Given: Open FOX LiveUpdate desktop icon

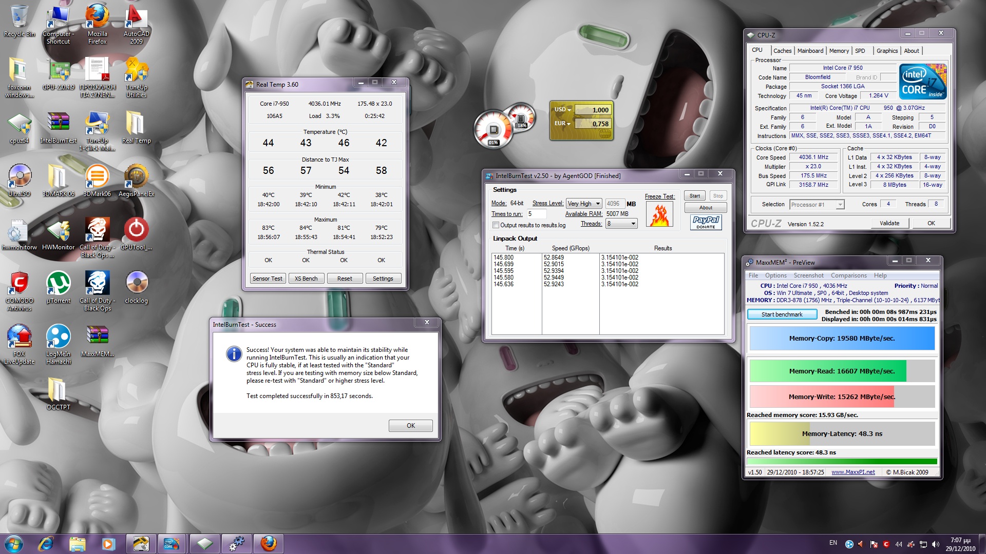Looking at the screenshot, I should 20,344.
